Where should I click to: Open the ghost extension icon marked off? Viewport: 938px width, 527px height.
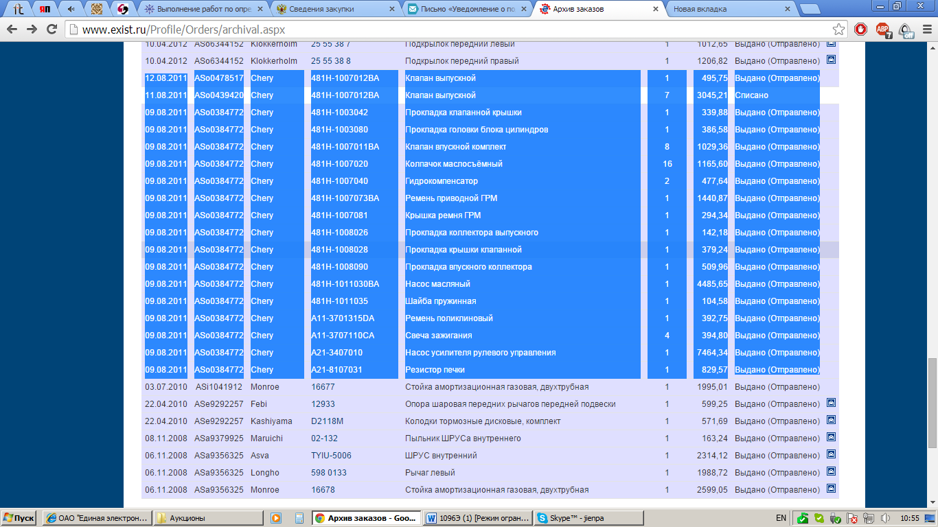(x=906, y=30)
